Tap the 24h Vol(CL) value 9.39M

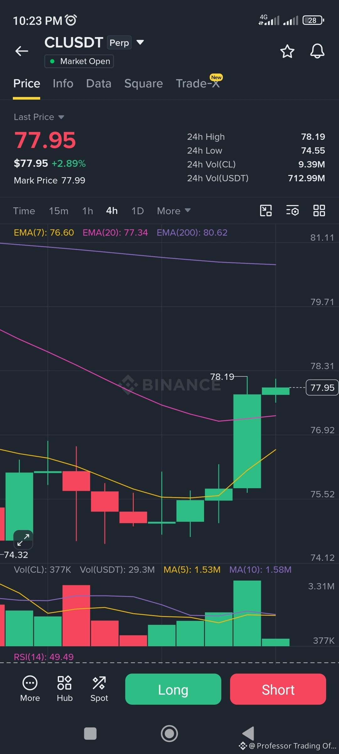point(312,164)
